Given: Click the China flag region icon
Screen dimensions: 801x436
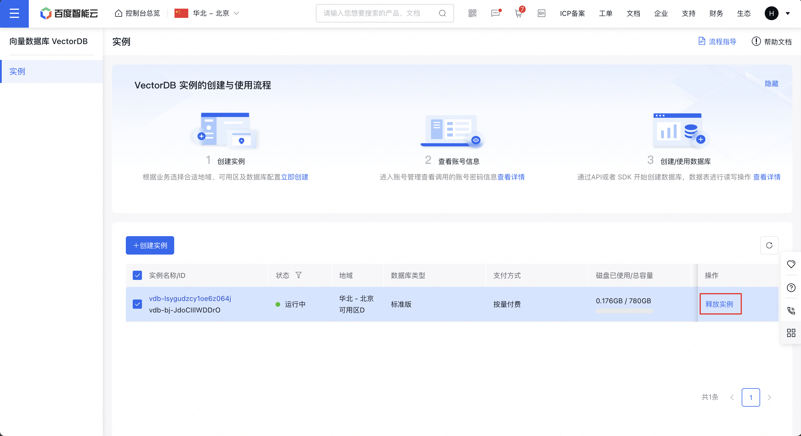Looking at the screenshot, I should [181, 13].
